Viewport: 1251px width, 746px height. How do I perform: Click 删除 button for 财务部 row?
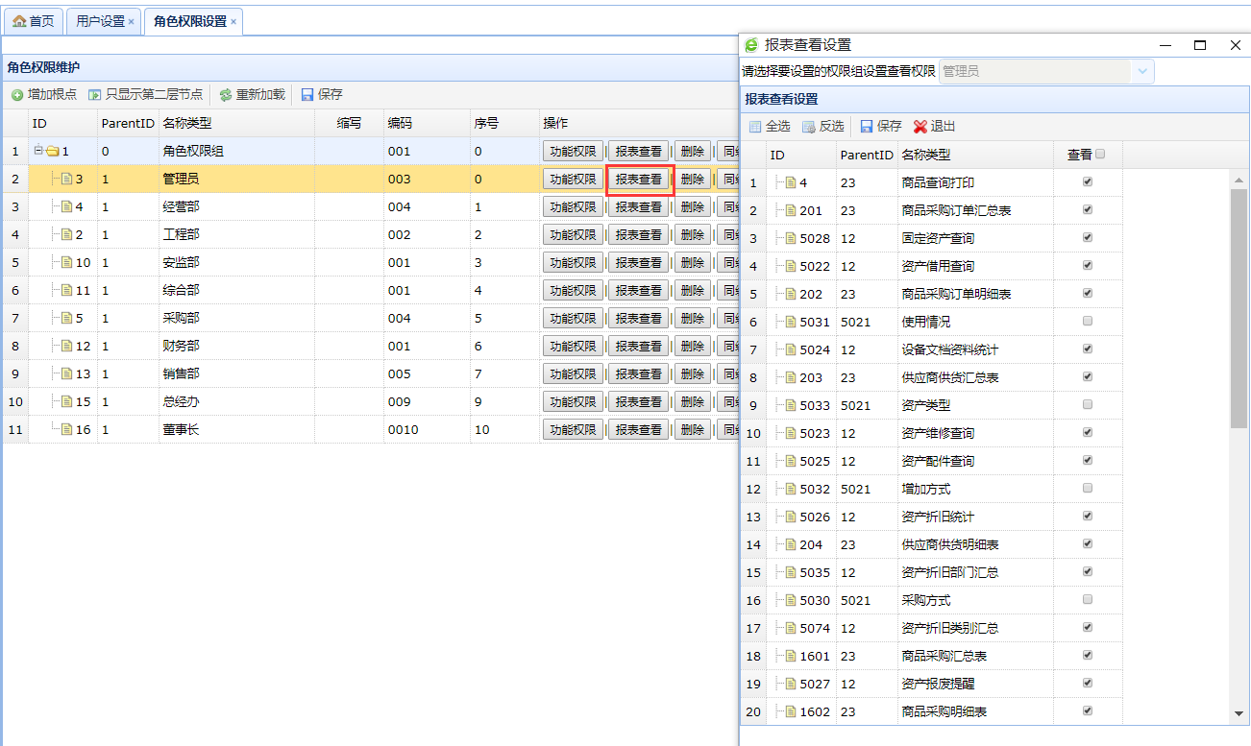(x=692, y=347)
